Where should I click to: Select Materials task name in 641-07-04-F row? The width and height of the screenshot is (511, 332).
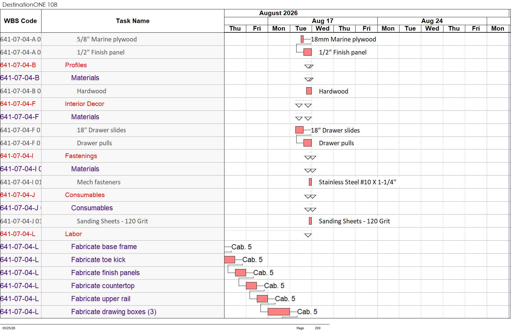[x=85, y=117]
